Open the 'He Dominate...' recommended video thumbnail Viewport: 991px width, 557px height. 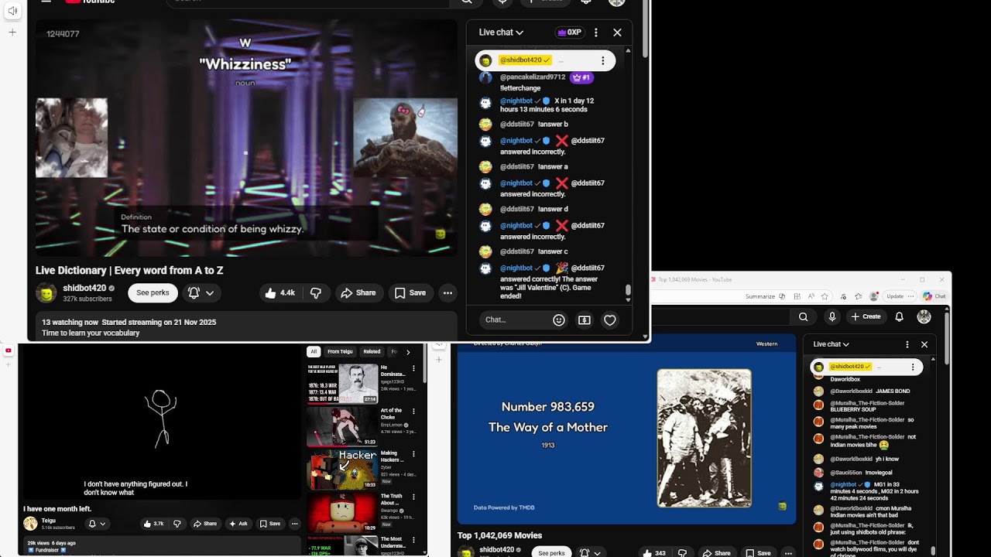(342, 383)
